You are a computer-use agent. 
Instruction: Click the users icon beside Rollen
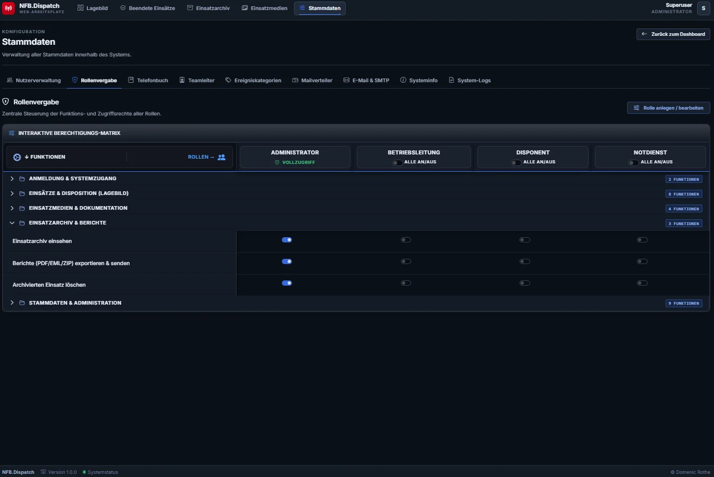pos(221,157)
